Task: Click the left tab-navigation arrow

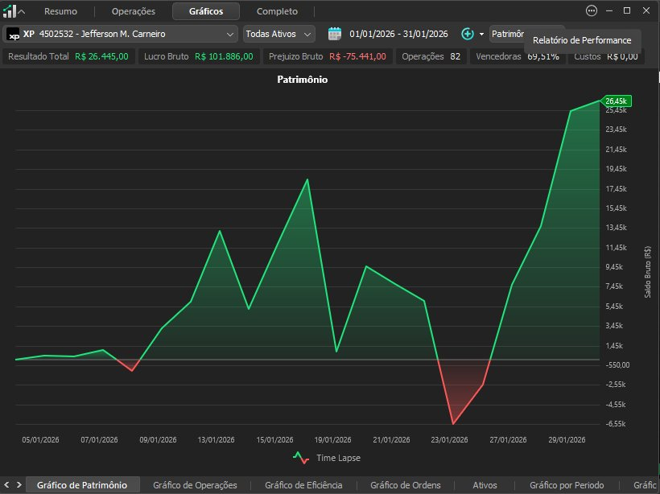Action: 6,484
